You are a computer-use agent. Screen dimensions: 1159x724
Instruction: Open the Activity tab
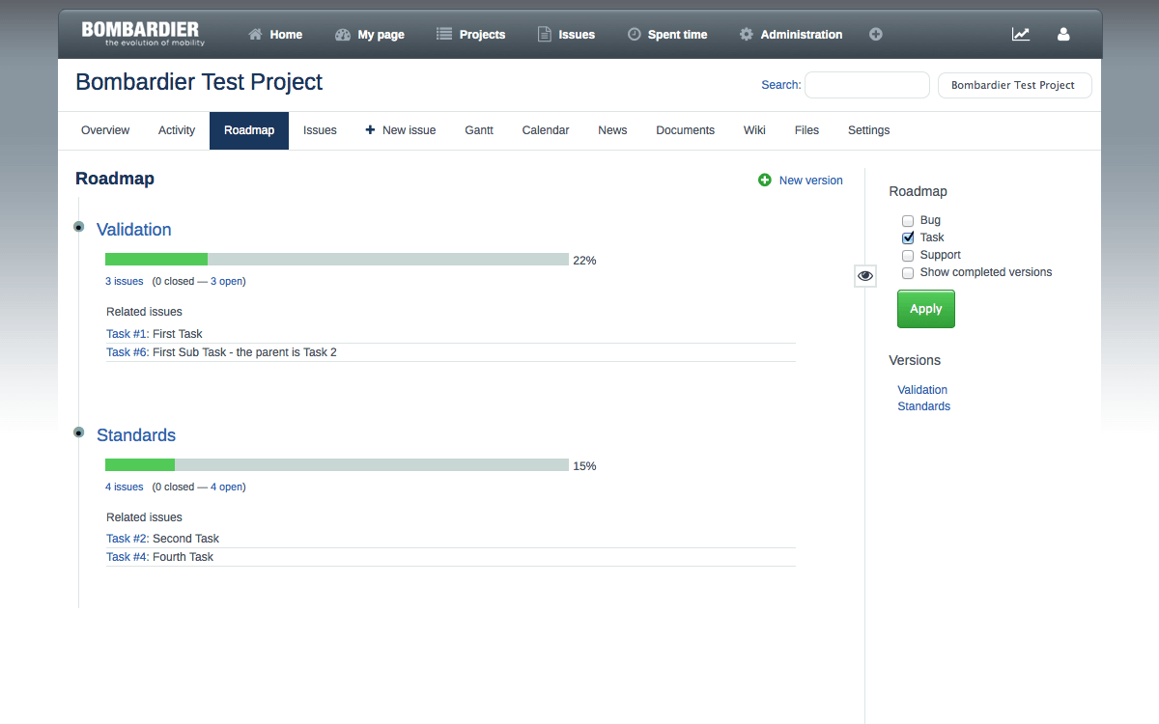pyautogui.click(x=177, y=130)
